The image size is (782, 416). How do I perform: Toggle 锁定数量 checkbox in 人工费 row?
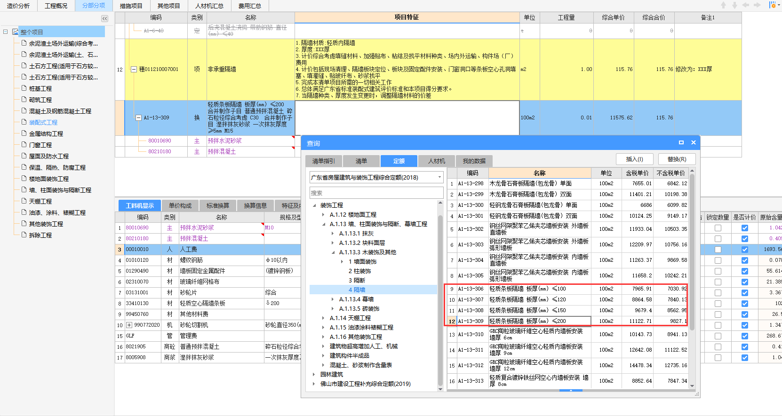coord(718,249)
